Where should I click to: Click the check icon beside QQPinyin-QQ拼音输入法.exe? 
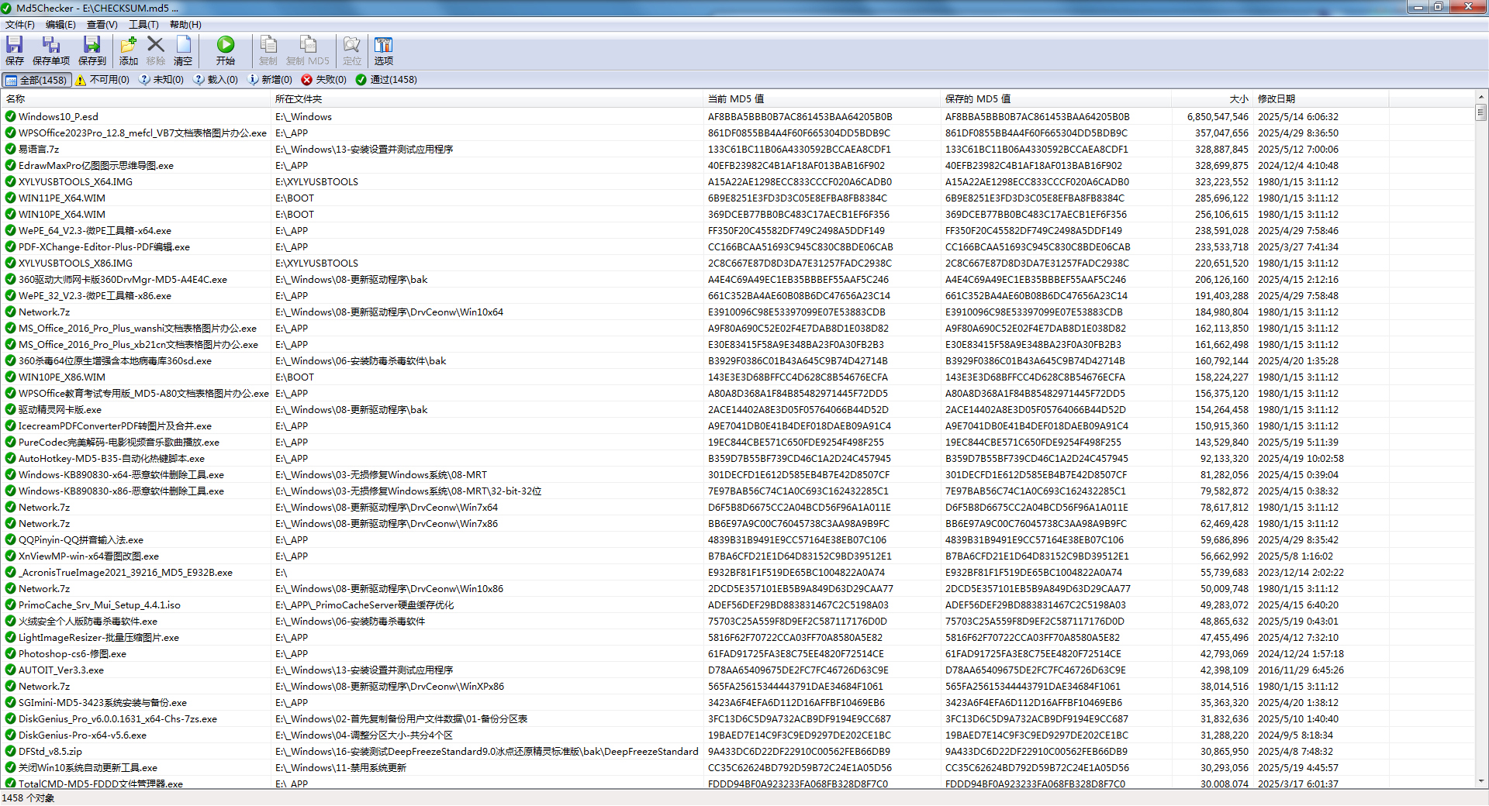click(10, 540)
